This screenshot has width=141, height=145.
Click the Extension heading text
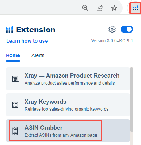point(36,30)
